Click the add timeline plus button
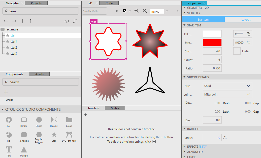This screenshot has height=158, width=261. (x=85, y=115)
